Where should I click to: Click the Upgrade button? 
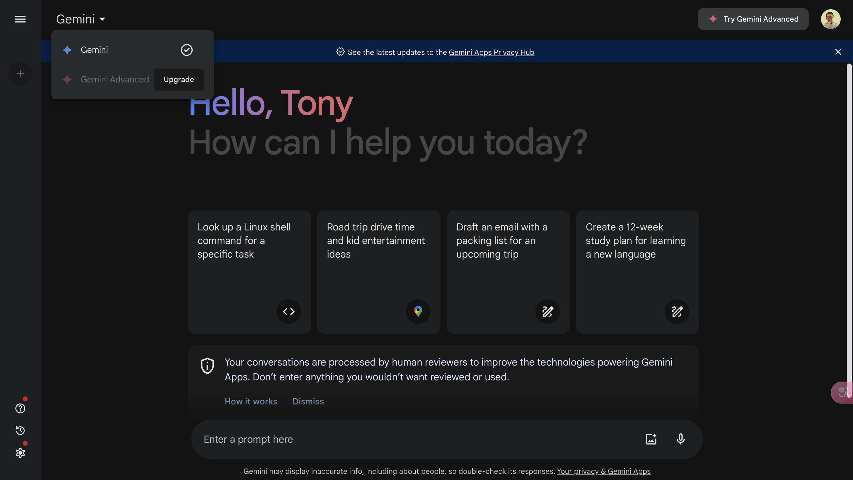(x=178, y=79)
